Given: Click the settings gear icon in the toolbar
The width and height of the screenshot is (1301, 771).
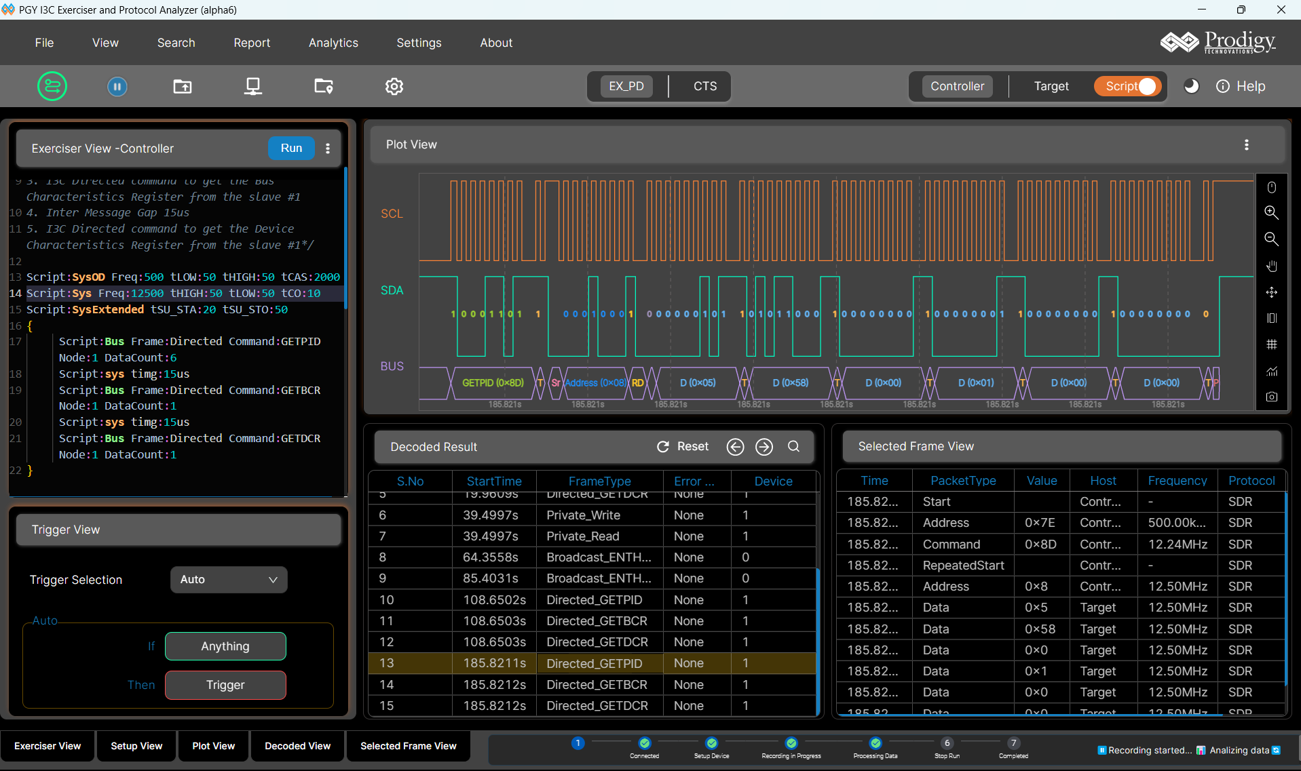Looking at the screenshot, I should 394,86.
